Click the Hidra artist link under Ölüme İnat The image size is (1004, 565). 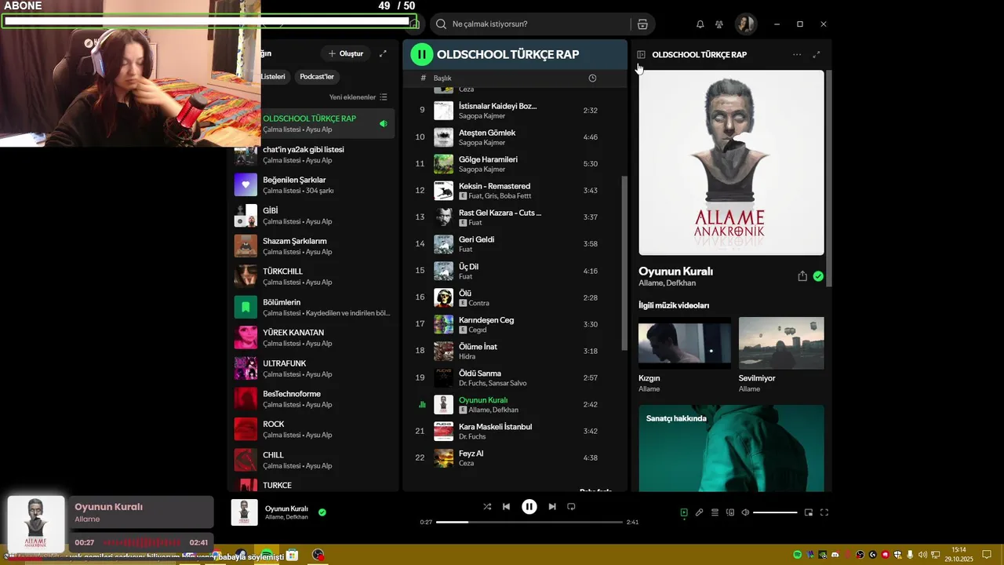pyautogui.click(x=466, y=356)
